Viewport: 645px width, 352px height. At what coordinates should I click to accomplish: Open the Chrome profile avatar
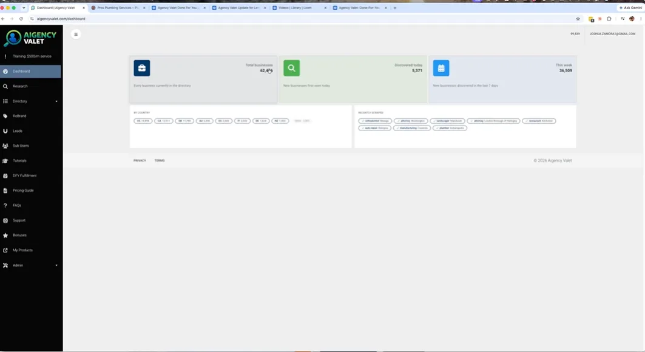pos(632,19)
